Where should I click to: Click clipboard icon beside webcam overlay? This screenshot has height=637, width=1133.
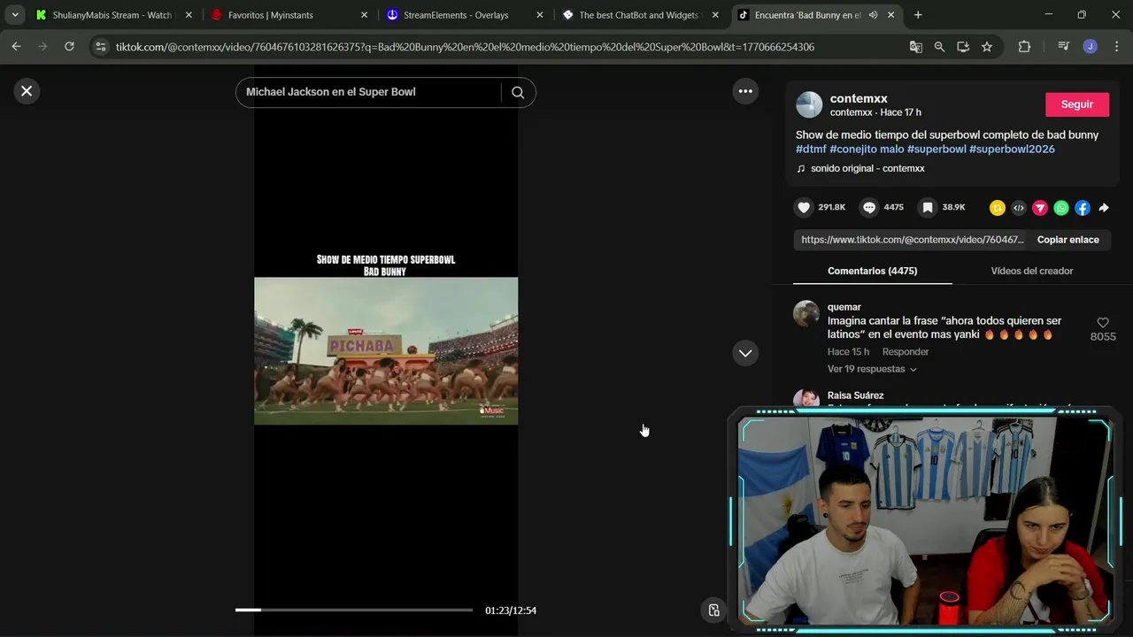(x=714, y=610)
